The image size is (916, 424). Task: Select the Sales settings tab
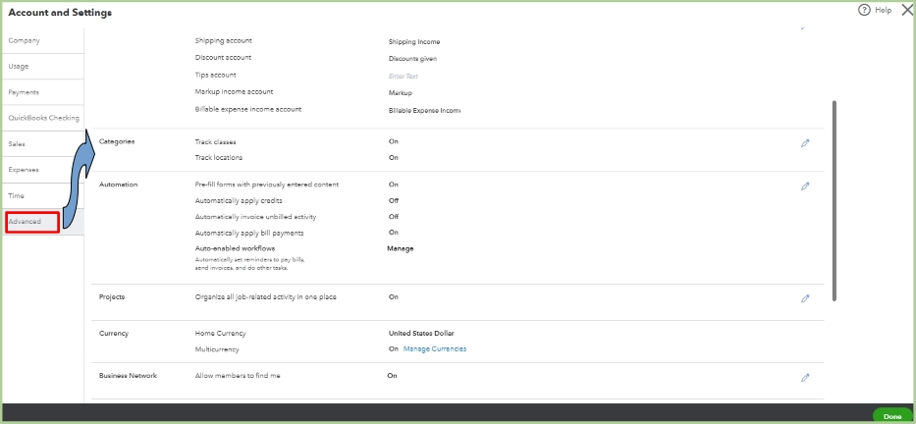pos(17,143)
